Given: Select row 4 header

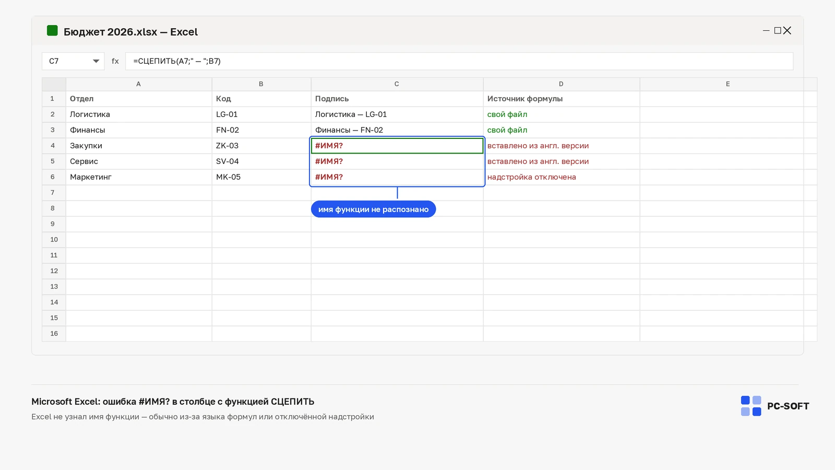Looking at the screenshot, I should [x=54, y=146].
